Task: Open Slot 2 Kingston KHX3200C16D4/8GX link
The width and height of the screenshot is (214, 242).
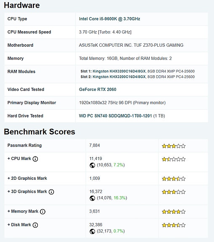Action: 119,77
